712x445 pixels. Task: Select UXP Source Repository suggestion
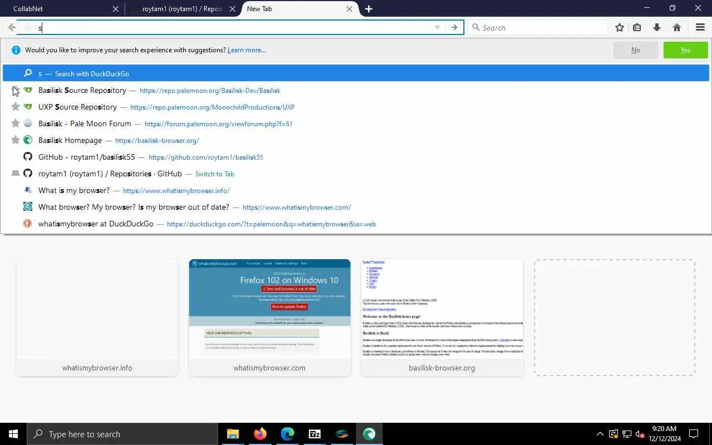pyautogui.click(x=356, y=107)
